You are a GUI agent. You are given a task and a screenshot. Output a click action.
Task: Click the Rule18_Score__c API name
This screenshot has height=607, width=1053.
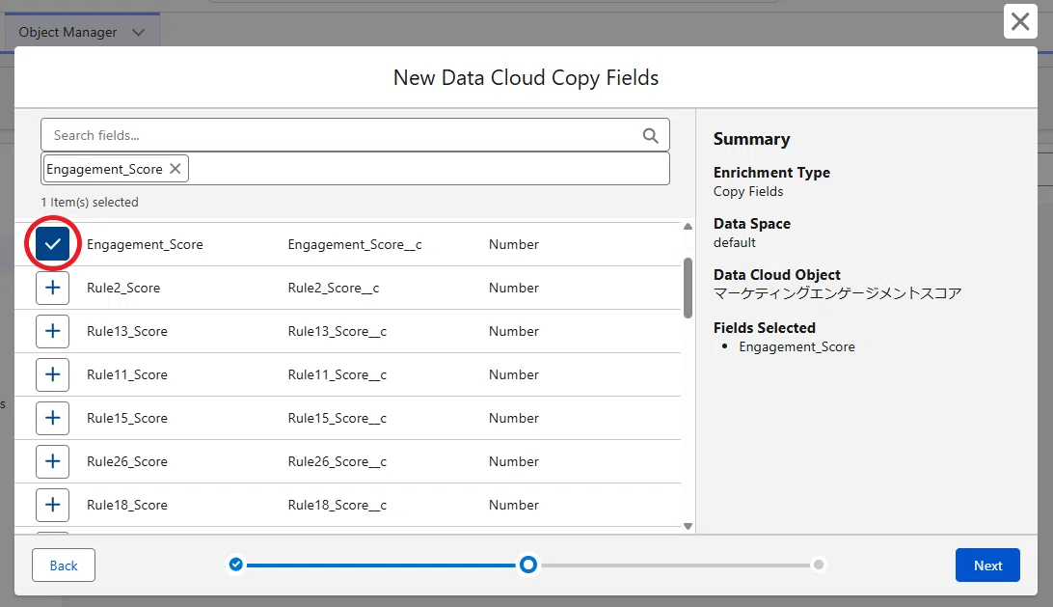click(337, 505)
